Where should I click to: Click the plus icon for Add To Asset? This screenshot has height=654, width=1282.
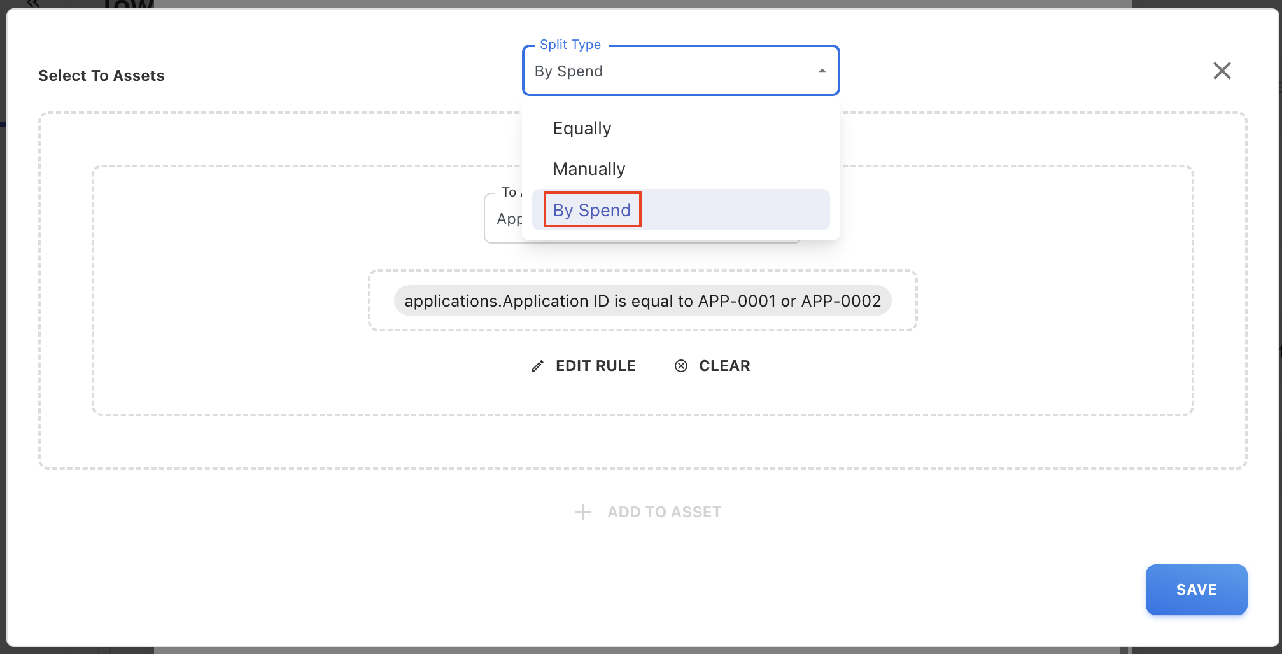[582, 512]
